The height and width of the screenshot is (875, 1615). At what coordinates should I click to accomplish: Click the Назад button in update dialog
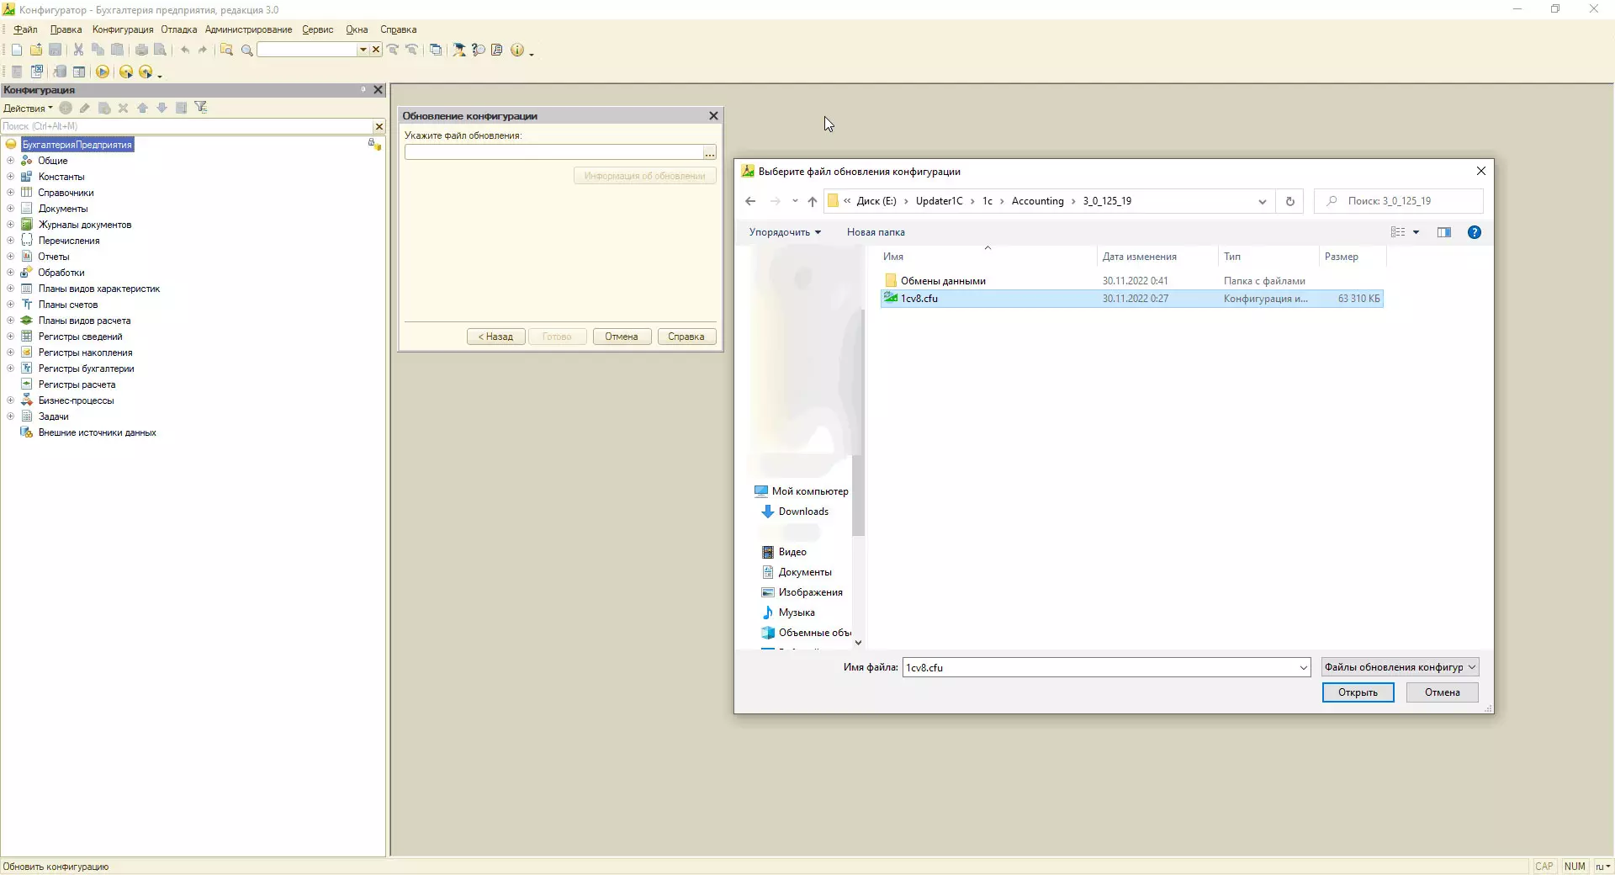(495, 337)
